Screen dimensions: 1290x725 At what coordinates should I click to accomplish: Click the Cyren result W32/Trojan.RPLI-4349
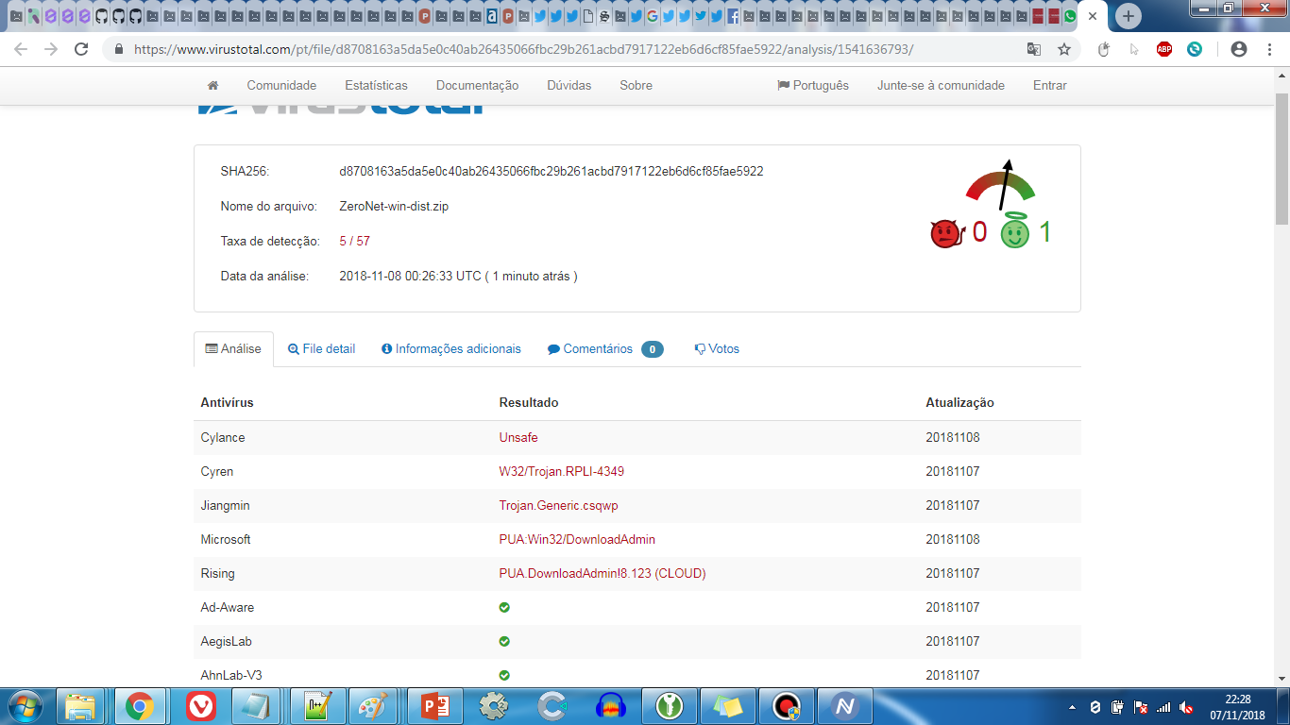coord(561,472)
